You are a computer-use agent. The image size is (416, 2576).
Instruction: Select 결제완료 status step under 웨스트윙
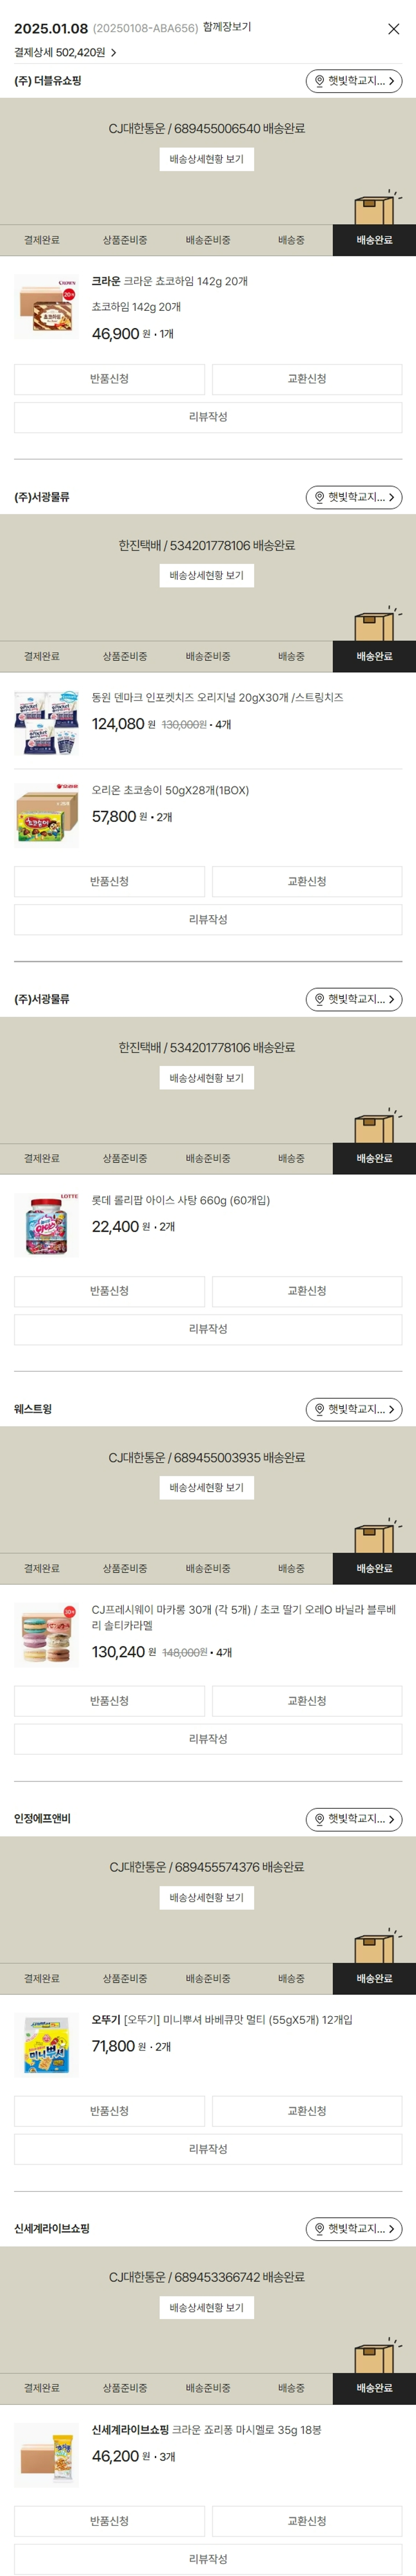[42, 1568]
